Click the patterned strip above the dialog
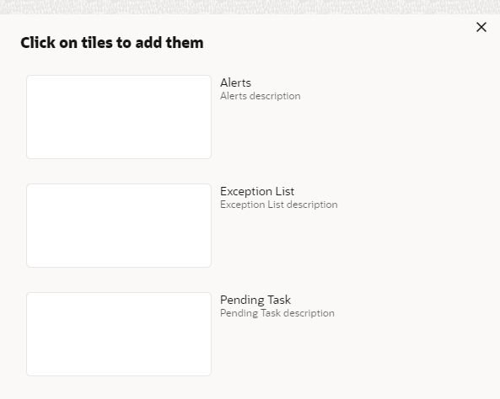This screenshot has height=399, width=500. click(x=250, y=7)
